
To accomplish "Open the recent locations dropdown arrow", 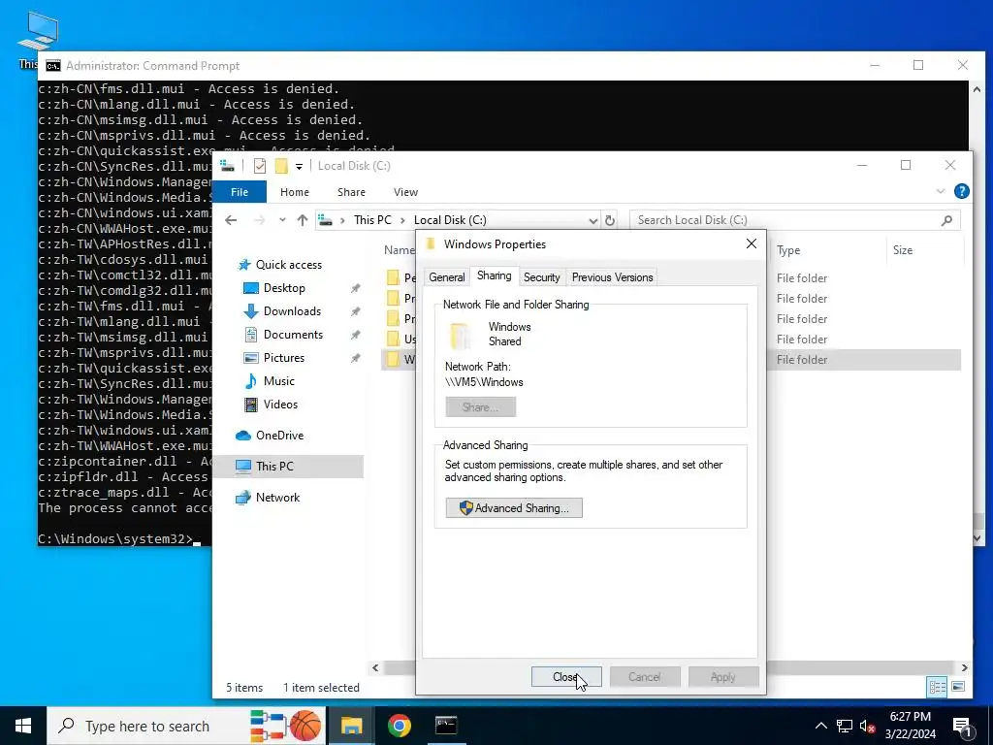I will pyautogui.click(x=282, y=220).
